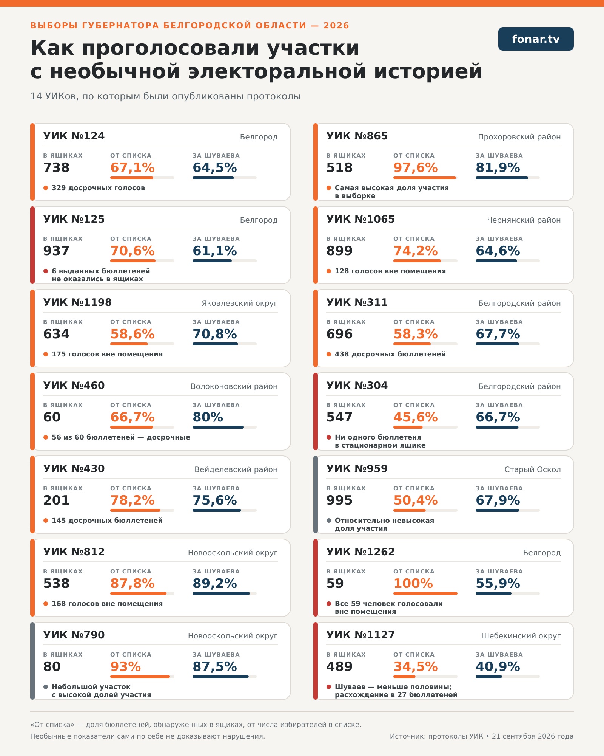
Task: Click the Старый Оскол district label
Action: click(x=533, y=469)
